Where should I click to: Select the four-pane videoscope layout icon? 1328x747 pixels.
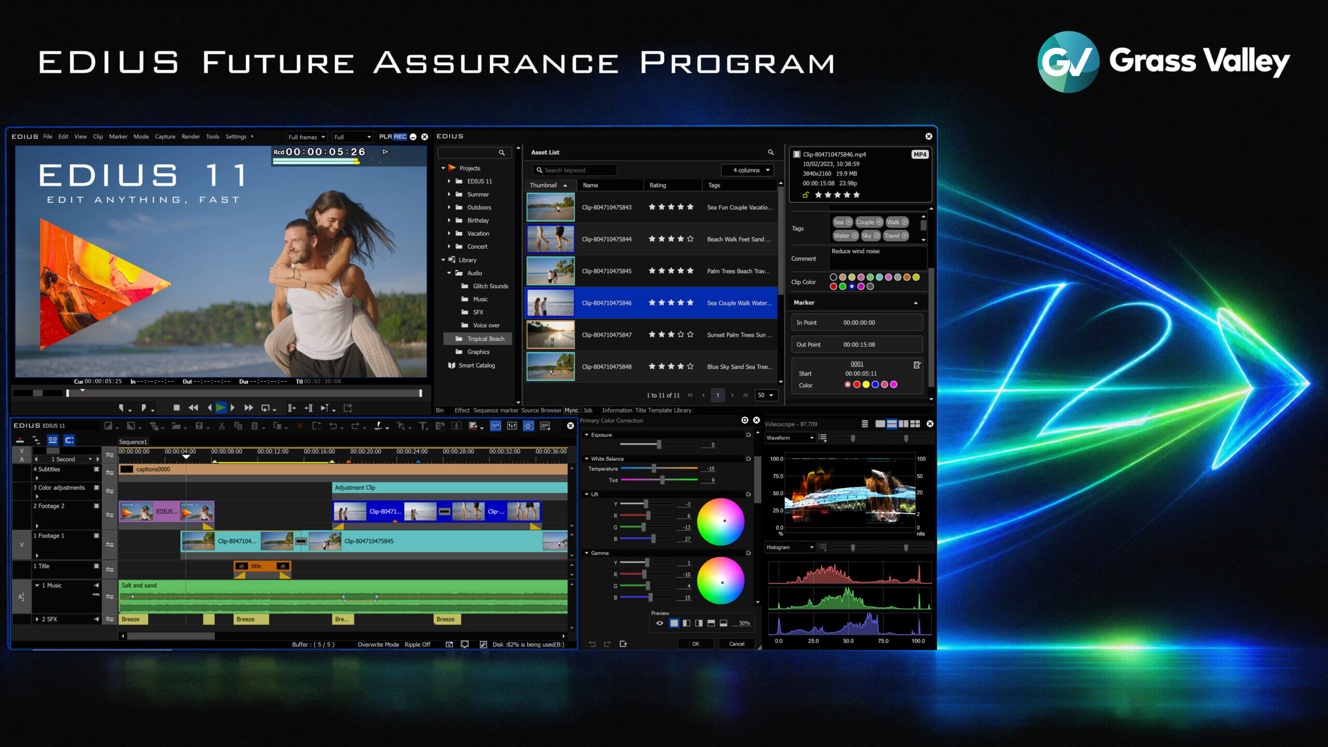[x=915, y=424]
